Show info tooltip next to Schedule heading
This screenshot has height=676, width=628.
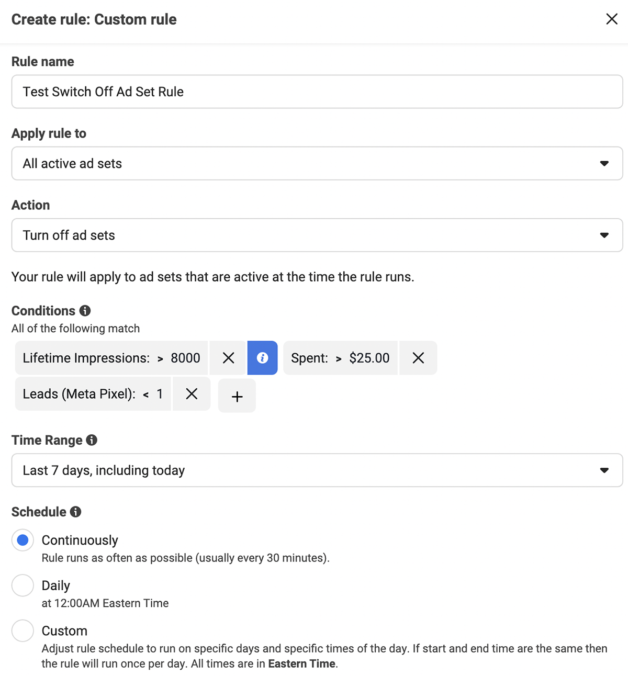click(x=76, y=512)
